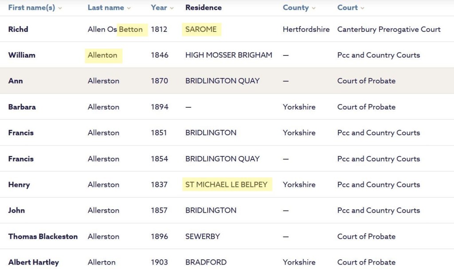Image resolution: width=454 pixels, height=273 pixels.
Task: Open Thomas Blackeston Allerston record
Action: 43,236
